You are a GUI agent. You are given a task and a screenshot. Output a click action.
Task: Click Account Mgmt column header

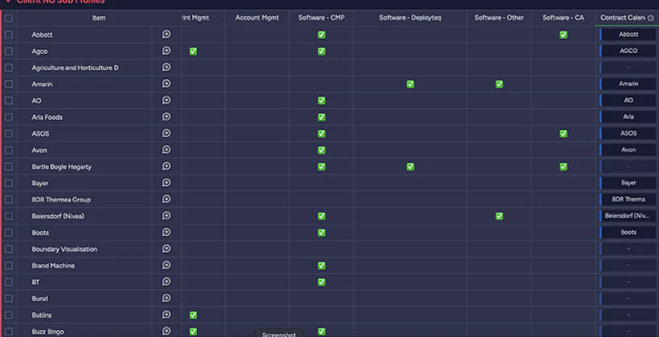point(257,18)
